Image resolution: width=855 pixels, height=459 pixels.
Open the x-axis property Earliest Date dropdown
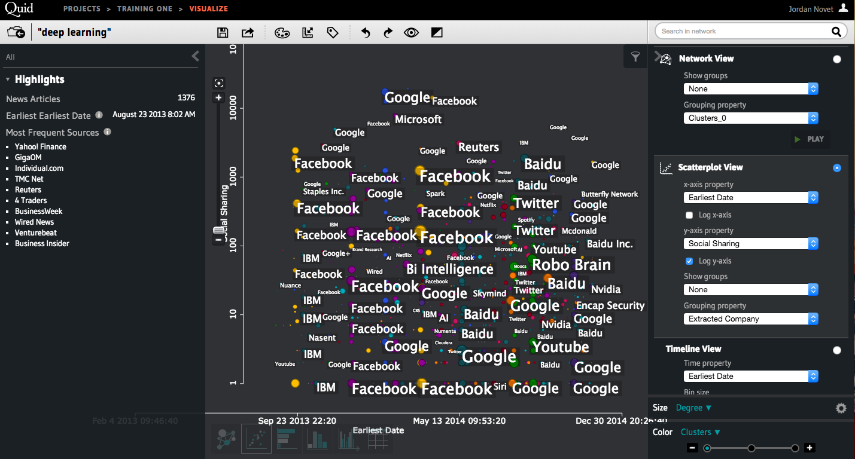[x=751, y=197]
